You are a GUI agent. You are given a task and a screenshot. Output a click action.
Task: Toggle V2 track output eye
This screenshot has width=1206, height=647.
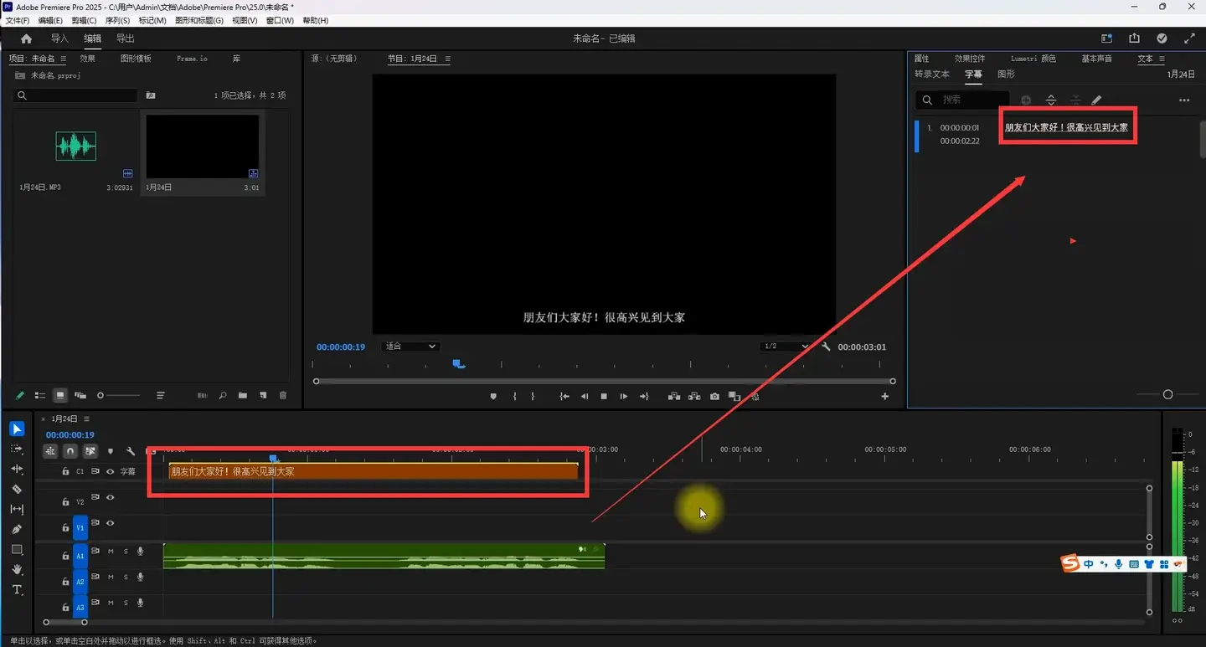[110, 498]
